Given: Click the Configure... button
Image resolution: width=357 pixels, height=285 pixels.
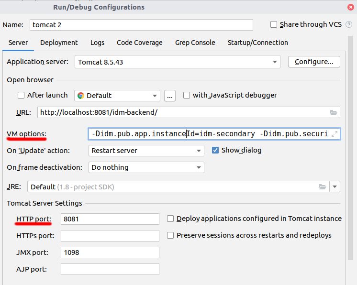Looking at the screenshot, I should coord(314,62).
